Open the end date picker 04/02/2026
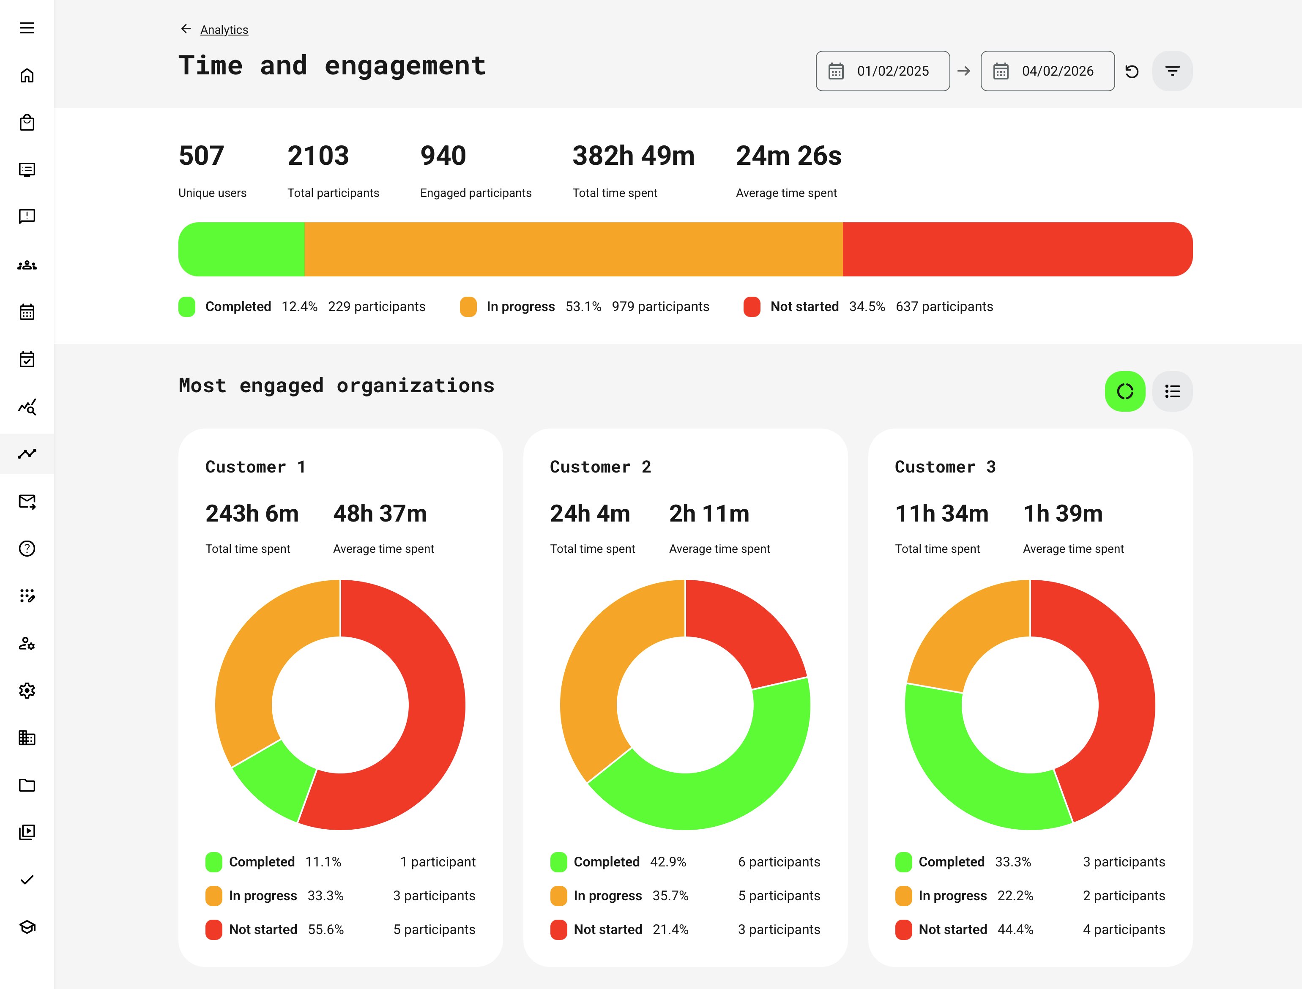 pos(1047,71)
